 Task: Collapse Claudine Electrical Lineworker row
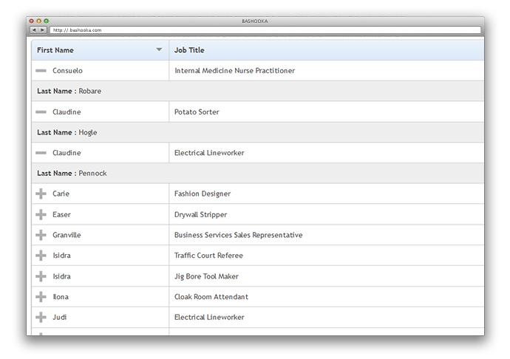(x=41, y=153)
